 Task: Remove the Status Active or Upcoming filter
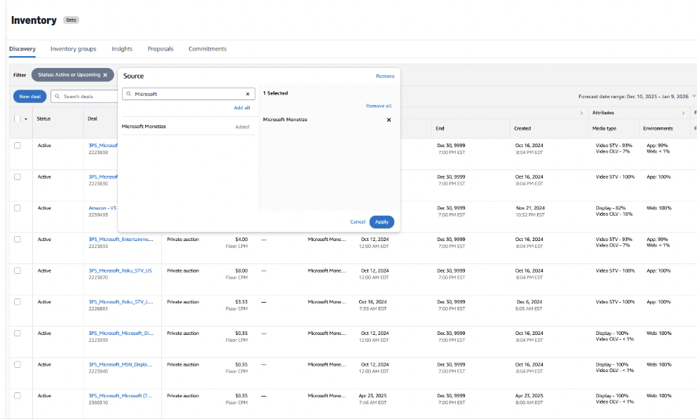point(105,75)
